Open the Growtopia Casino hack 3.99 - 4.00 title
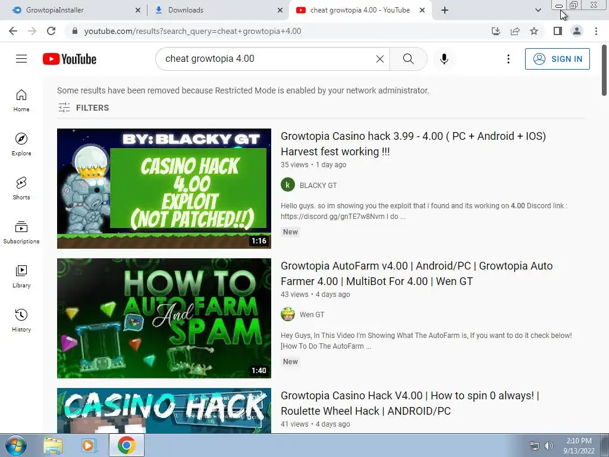 [413, 144]
